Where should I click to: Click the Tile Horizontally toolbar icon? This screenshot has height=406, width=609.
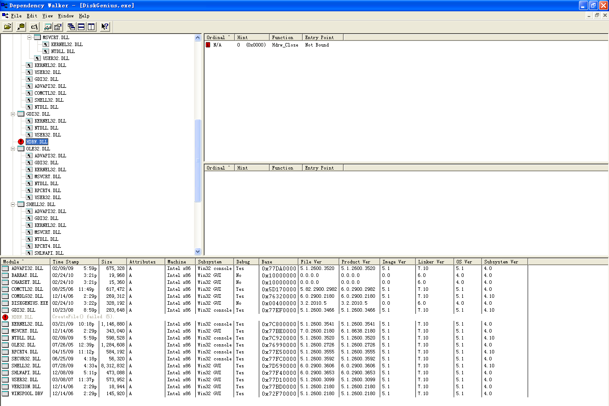[x=81, y=27]
